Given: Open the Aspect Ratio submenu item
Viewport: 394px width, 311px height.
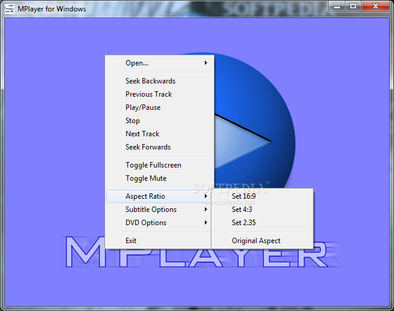Looking at the screenshot, I should point(159,196).
